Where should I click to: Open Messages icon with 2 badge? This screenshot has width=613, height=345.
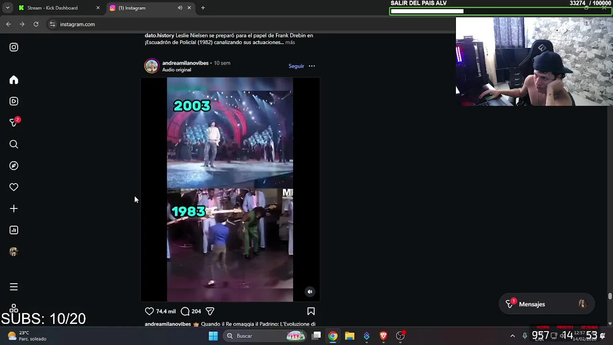click(14, 123)
